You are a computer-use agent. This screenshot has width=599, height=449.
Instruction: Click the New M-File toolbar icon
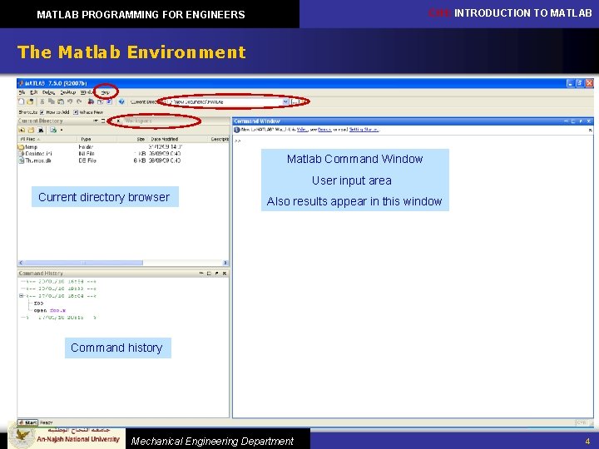pos(22,102)
